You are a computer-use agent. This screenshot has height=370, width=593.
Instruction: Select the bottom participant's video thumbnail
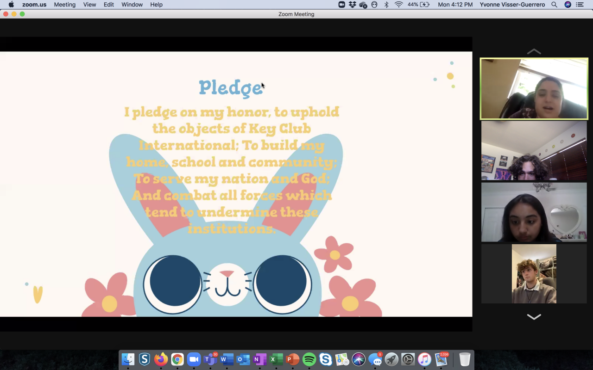[x=534, y=274]
